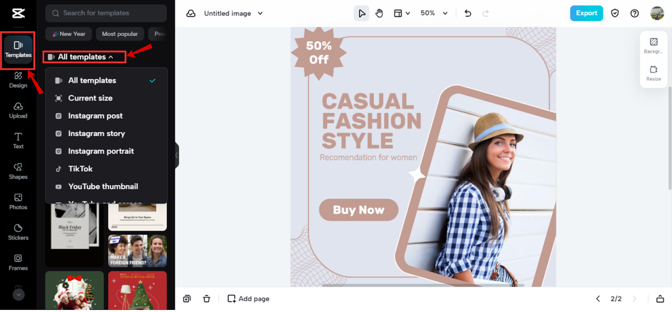Open the green Christmas wreath template
This screenshot has height=312, width=672.
coord(75,291)
